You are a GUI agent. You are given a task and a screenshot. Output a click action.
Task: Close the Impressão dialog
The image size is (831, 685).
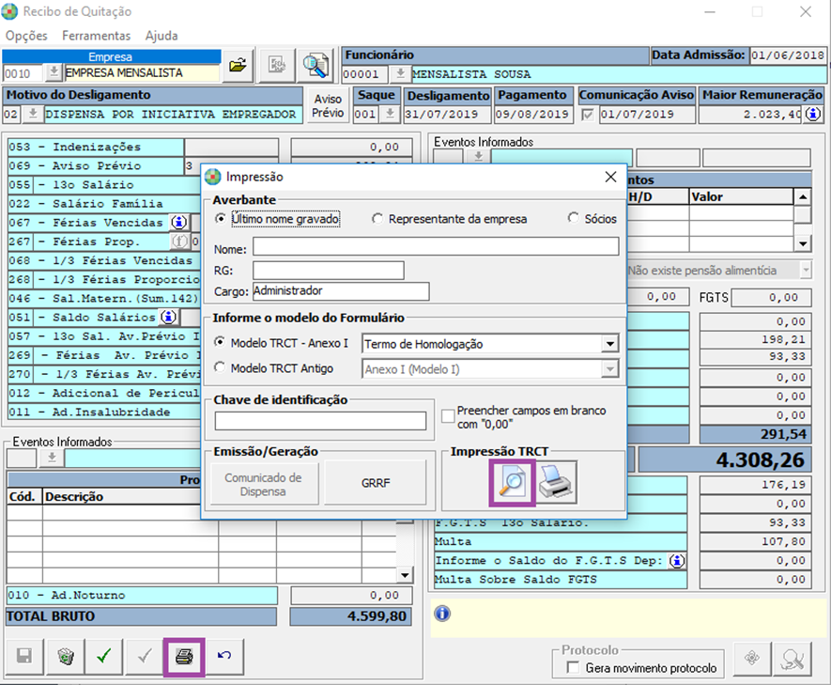(x=610, y=177)
